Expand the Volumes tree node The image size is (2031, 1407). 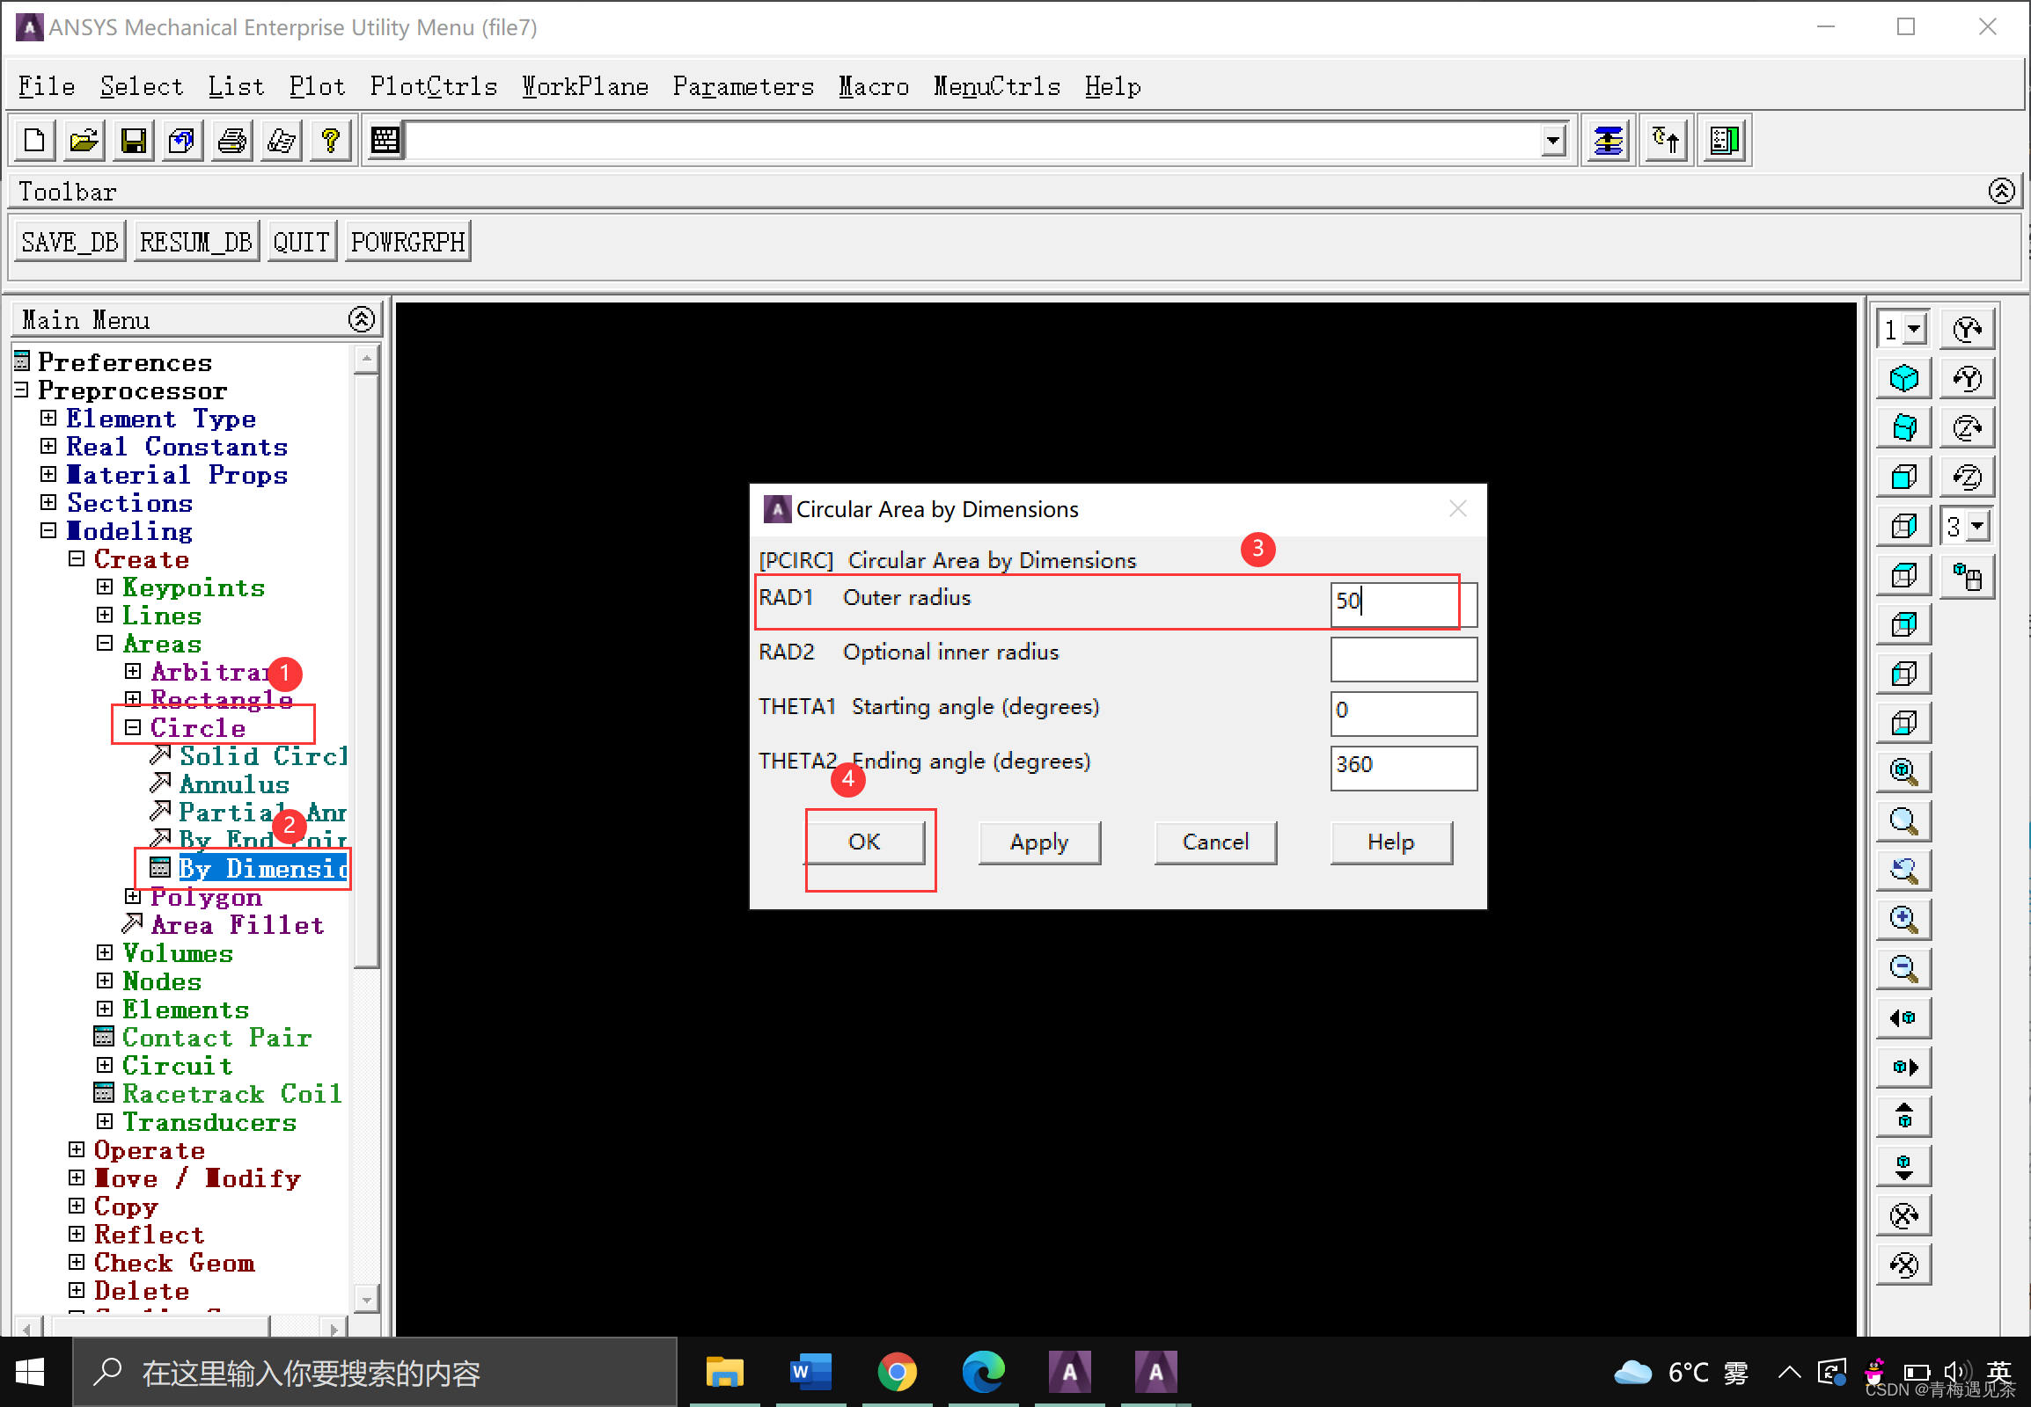pos(105,953)
